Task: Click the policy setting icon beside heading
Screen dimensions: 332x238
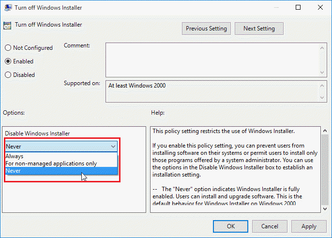Action: 7,26
